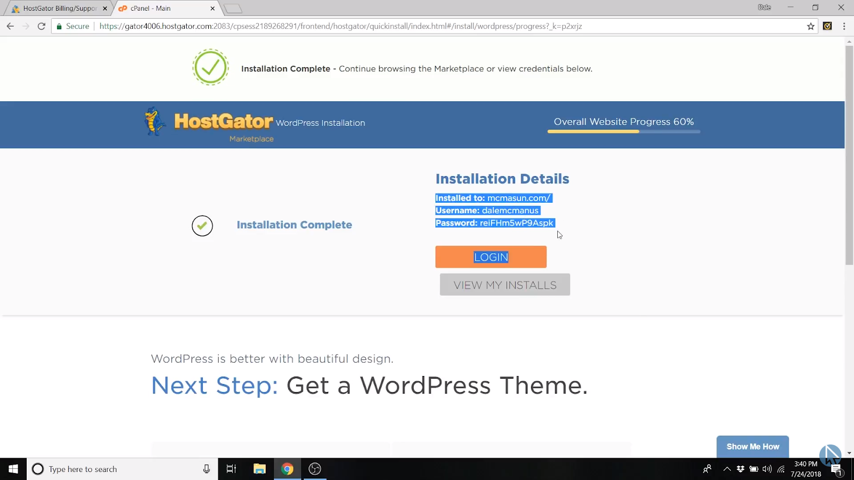Open the Action Center notifications icon

[836, 469]
